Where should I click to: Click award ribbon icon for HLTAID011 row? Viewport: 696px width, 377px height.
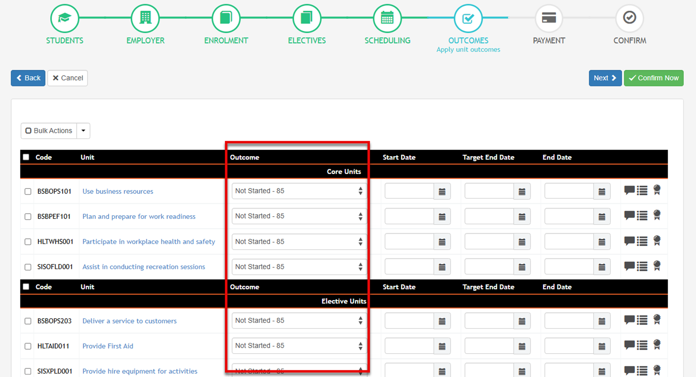[x=657, y=345]
